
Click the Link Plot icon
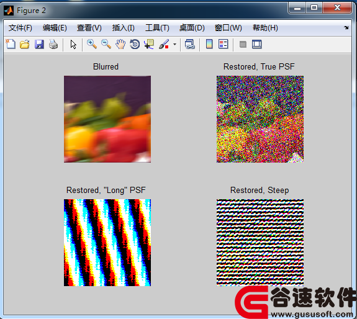pyautogui.click(x=189, y=44)
